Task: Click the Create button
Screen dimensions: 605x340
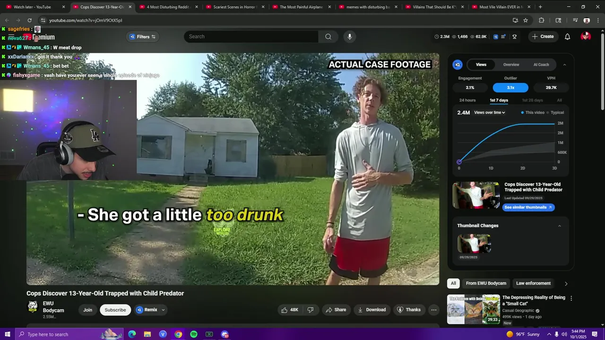Action: click(x=543, y=36)
